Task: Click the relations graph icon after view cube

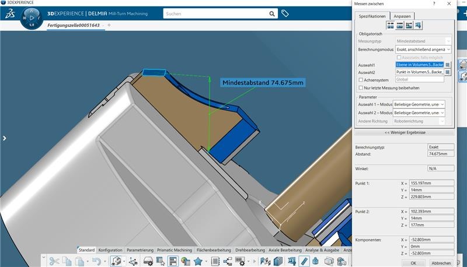Action: tap(133, 261)
